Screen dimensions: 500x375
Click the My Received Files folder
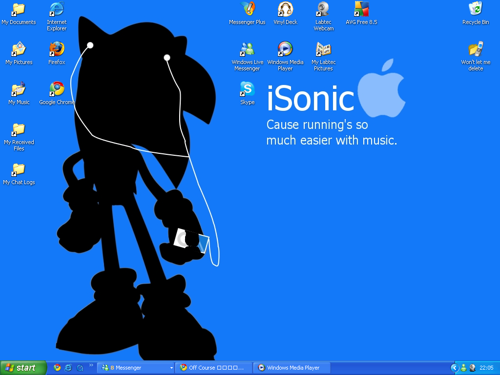click(x=19, y=137)
